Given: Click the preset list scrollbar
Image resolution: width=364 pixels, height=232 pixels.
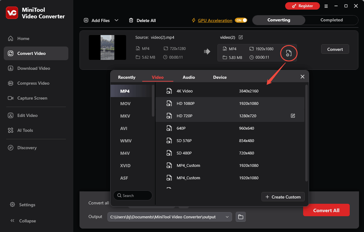Looking at the screenshot, I should click(307, 133).
